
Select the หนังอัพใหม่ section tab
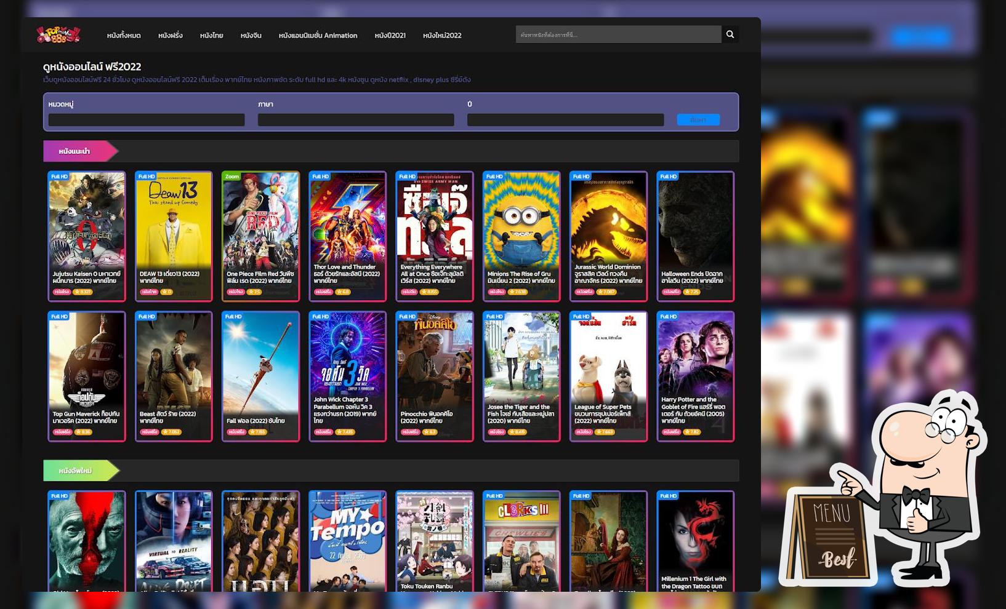[81, 471]
